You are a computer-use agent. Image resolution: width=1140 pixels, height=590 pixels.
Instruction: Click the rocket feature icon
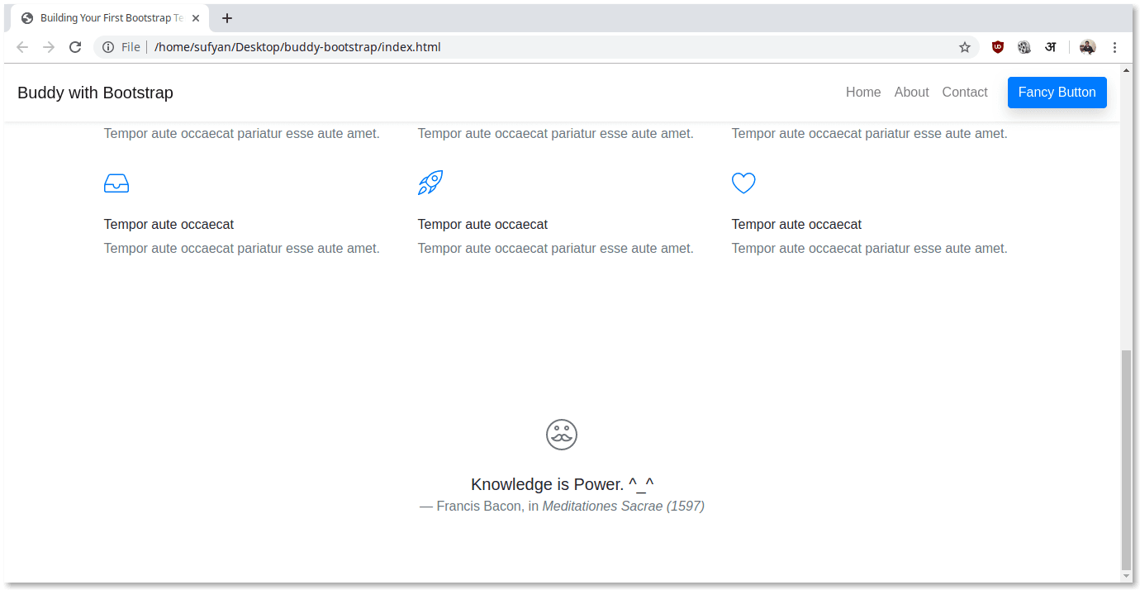coord(430,183)
